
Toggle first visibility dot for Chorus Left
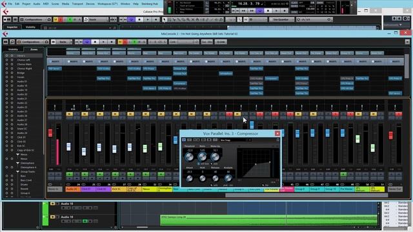(7, 60)
